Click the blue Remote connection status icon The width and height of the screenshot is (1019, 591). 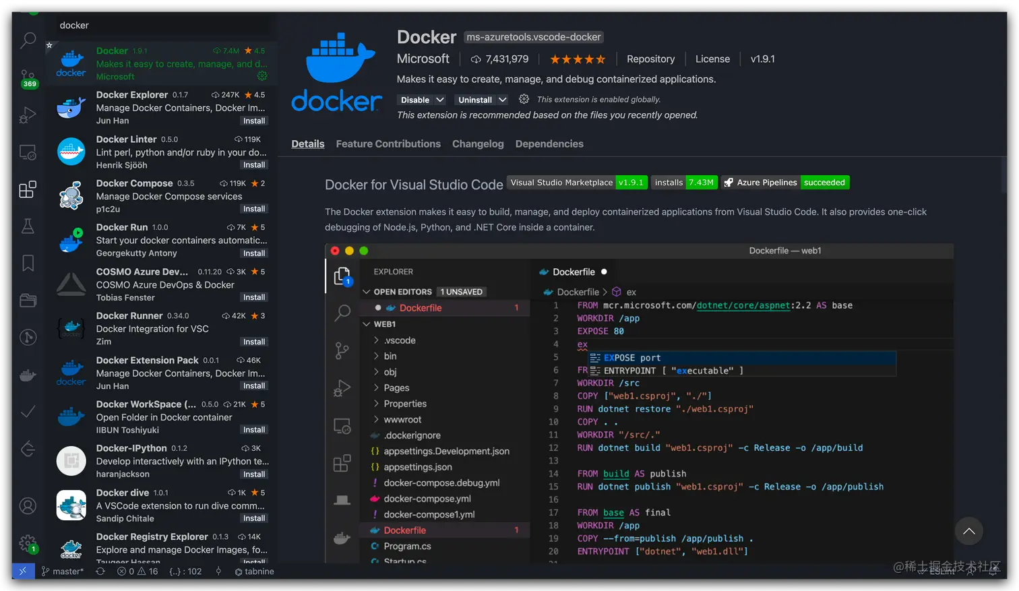pyautogui.click(x=22, y=571)
